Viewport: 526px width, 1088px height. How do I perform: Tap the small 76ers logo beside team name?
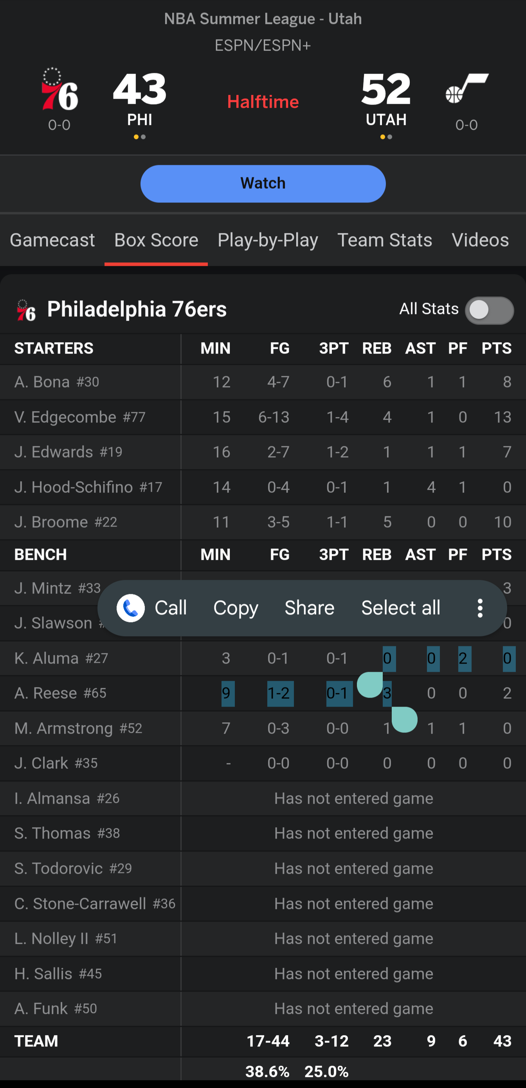click(x=26, y=310)
